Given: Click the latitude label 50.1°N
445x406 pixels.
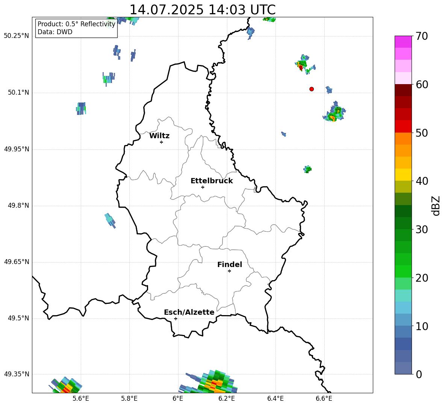Looking at the screenshot, I should click(x=18, y=93).
